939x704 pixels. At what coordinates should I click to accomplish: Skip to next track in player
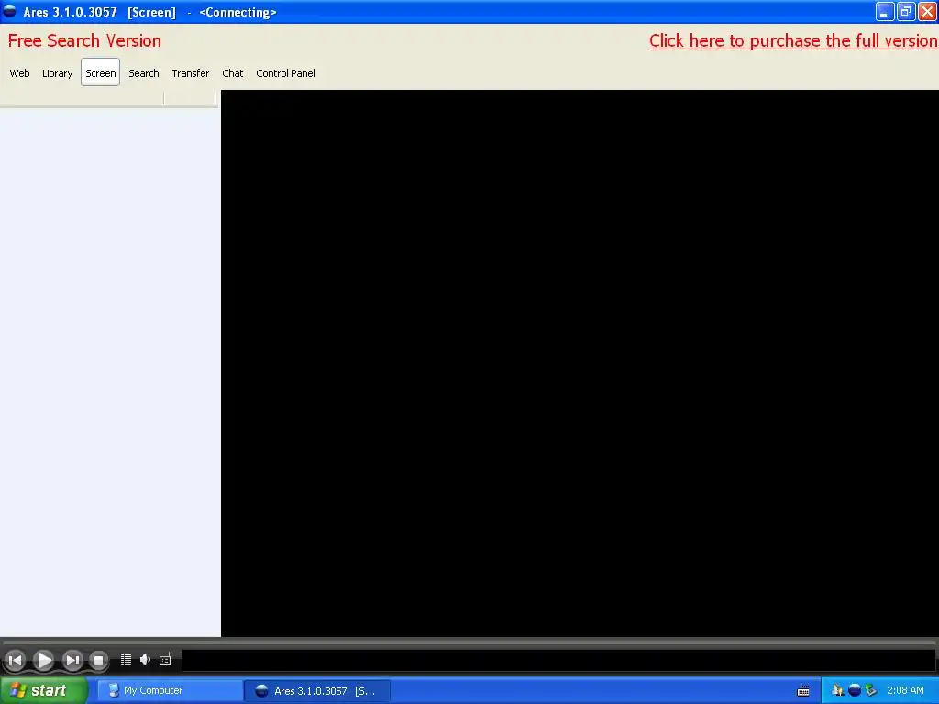[72, 660]
